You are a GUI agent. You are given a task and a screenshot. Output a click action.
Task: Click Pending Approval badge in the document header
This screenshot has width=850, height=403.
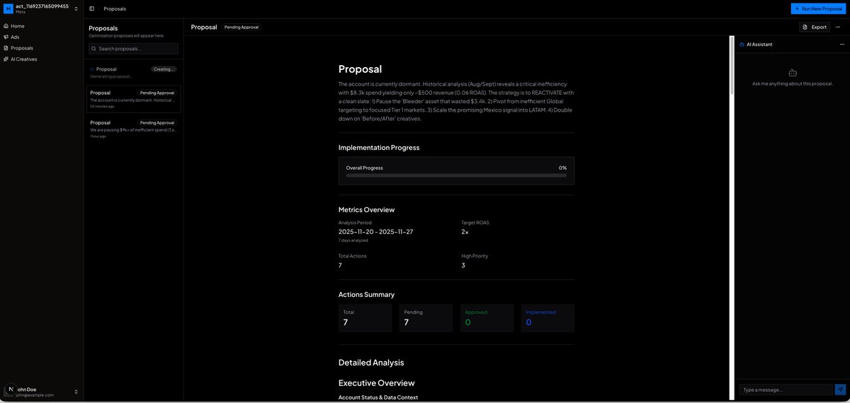click(x=242, y=27)
